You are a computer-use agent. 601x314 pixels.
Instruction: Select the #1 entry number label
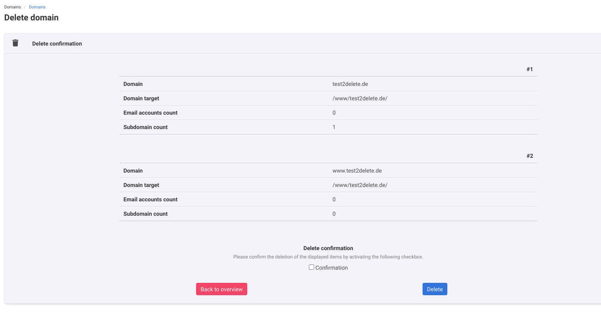point(529,69)
